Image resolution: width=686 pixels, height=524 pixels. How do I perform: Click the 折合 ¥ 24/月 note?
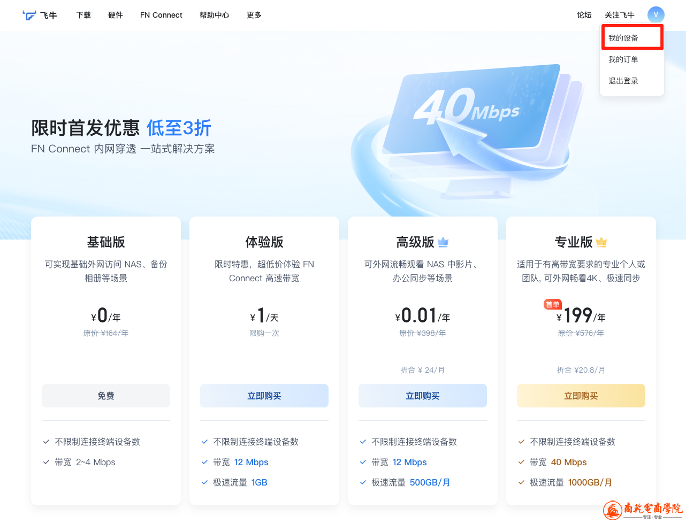click(x=423, y=370)
